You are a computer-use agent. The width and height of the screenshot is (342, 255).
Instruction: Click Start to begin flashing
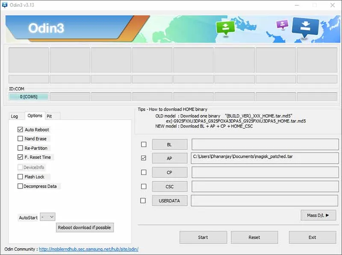[x=203, y=237]
